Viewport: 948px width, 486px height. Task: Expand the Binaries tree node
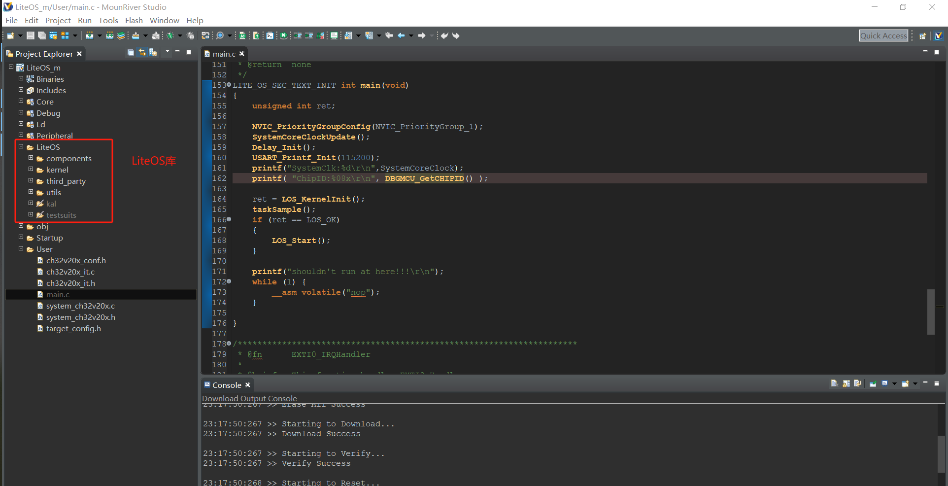point(21,78)
